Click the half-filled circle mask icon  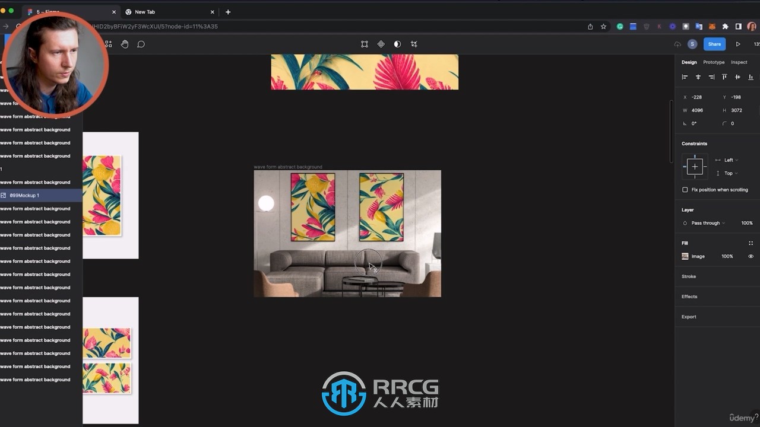point(397,44)
